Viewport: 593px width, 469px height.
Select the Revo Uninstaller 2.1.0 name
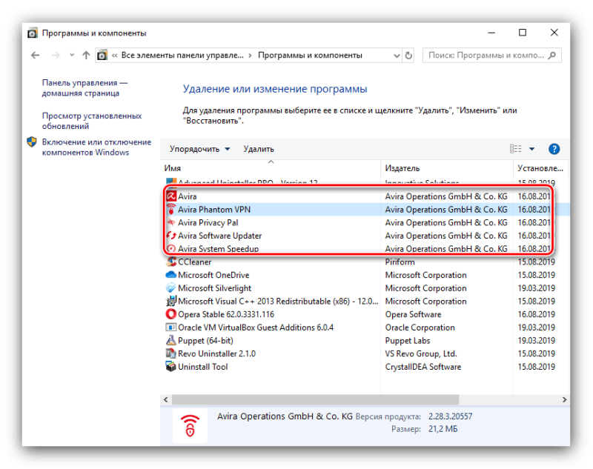point(216,353)
